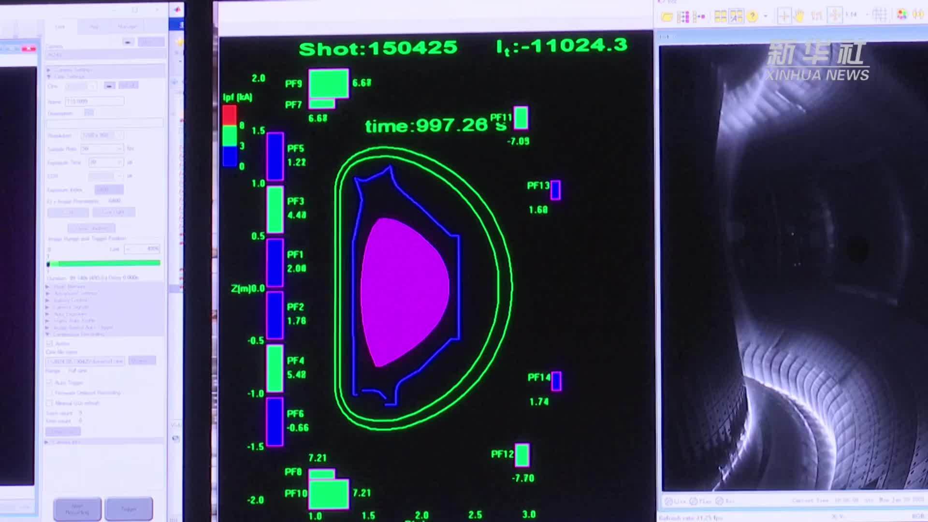This screenshot has height=522, width=928.
Task: Switch to the Manager tab
Action: click(127, 27)
